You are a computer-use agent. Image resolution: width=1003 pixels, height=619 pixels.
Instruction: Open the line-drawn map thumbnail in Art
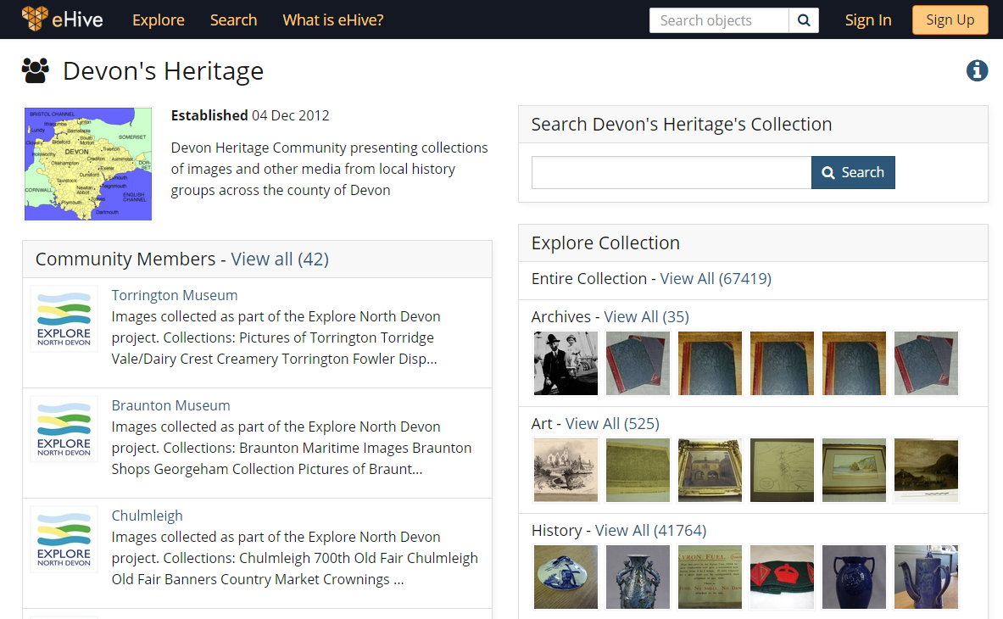point(782,470)
